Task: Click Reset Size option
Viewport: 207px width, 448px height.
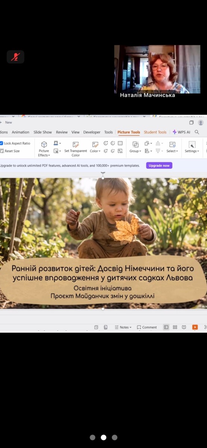Action: click(x=10, y=151)
